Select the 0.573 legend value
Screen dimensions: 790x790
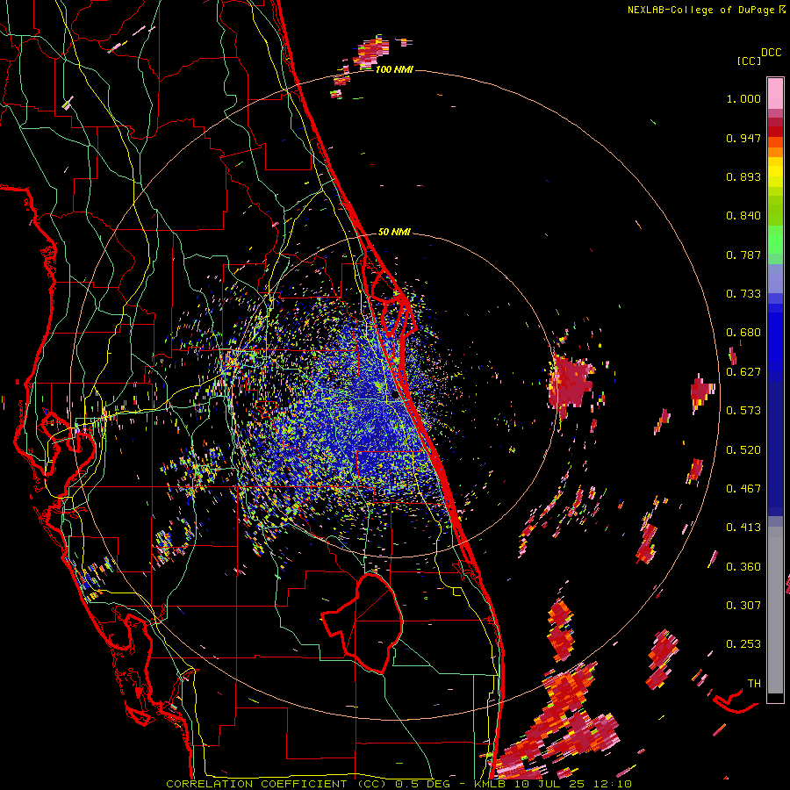(743, 411)
